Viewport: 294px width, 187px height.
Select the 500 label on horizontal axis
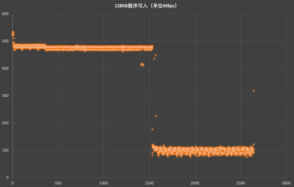coord(58,183)
